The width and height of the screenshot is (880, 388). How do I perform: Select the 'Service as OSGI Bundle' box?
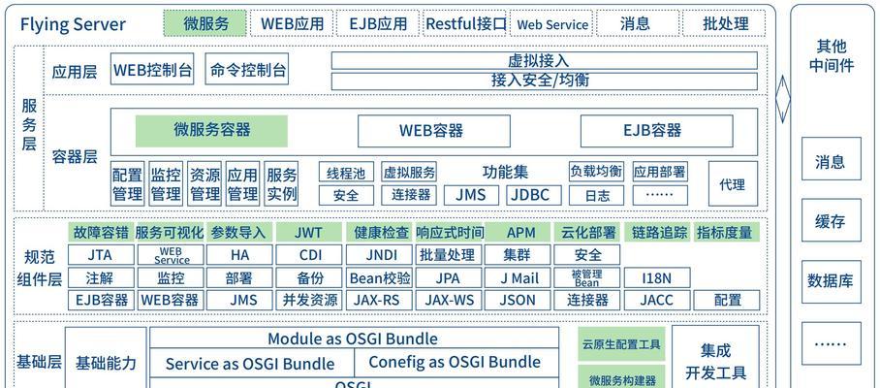(x=251, y=364)
